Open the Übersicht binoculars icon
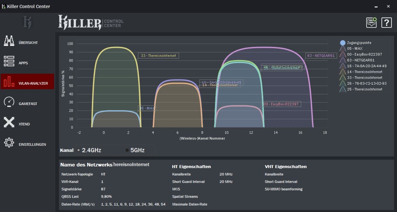397x212 pixels. point(9,41)
